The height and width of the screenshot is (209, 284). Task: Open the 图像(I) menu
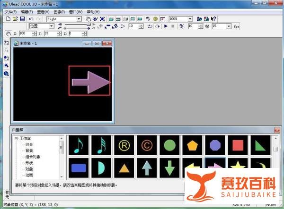(x=59, y=12)
